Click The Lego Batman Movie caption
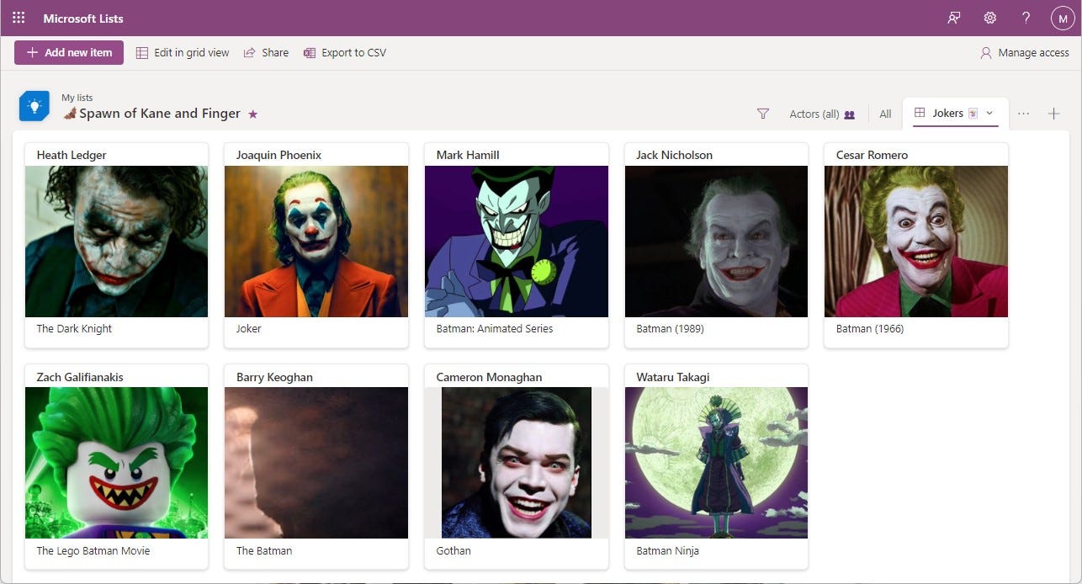This screenshot has width=1082, height=584. click(x=93, y=551)
